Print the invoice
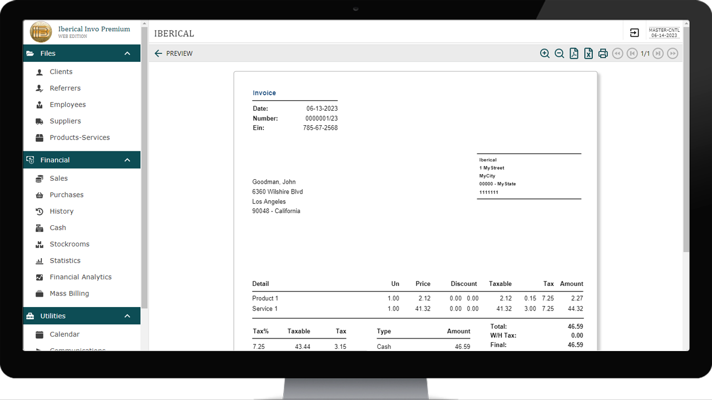 coord(602,53)
